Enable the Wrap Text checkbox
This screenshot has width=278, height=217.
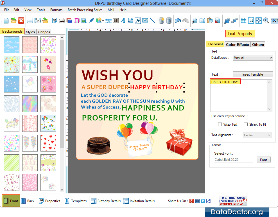(220, 125)
